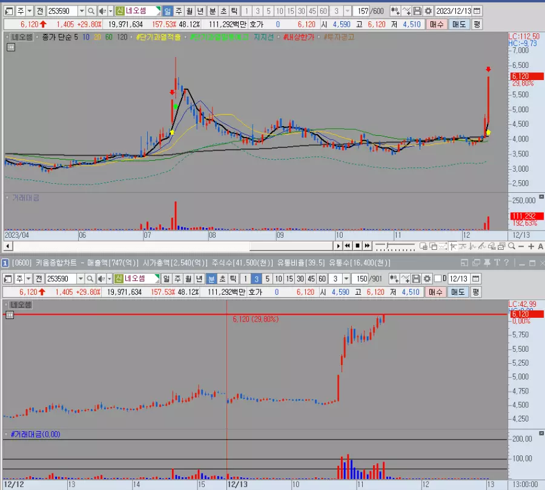
Task: Click the layout panel icon at far left of lower toolbar
Action: 8,279
